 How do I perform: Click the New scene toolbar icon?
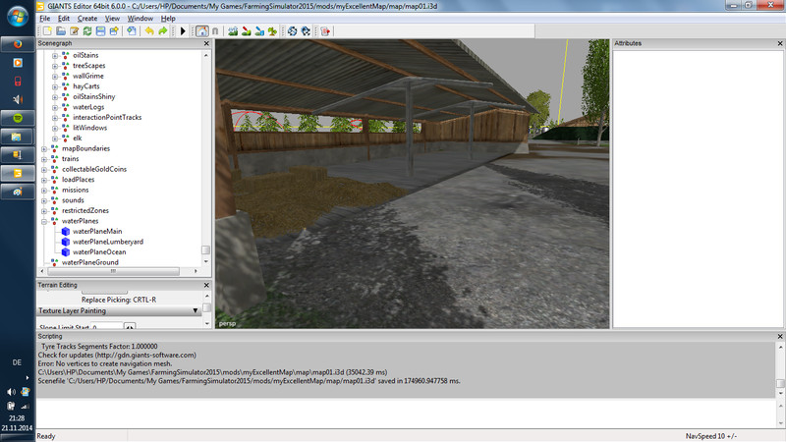tap(47, 31)
